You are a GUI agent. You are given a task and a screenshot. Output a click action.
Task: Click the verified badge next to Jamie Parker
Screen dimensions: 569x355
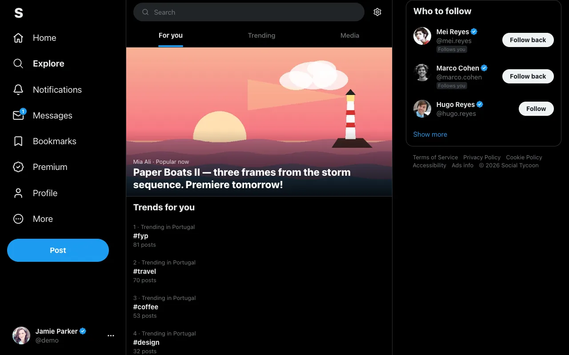tap(83, 331)
